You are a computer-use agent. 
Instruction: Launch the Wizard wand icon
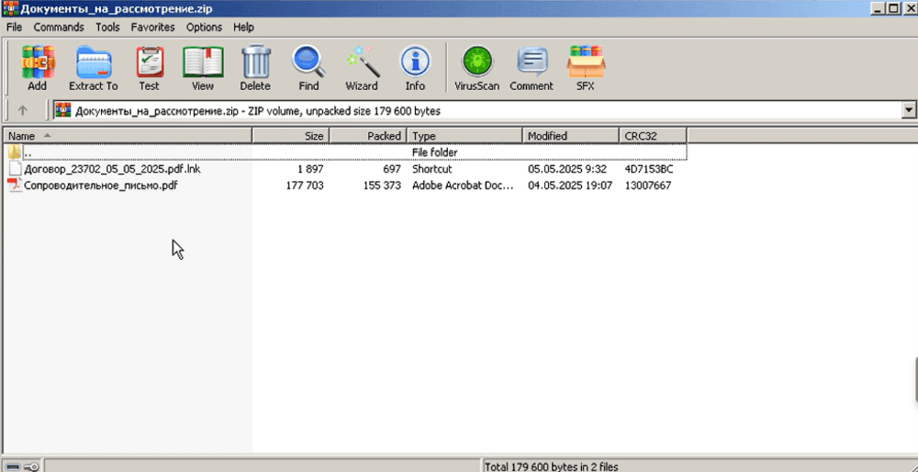click(361, 68)
